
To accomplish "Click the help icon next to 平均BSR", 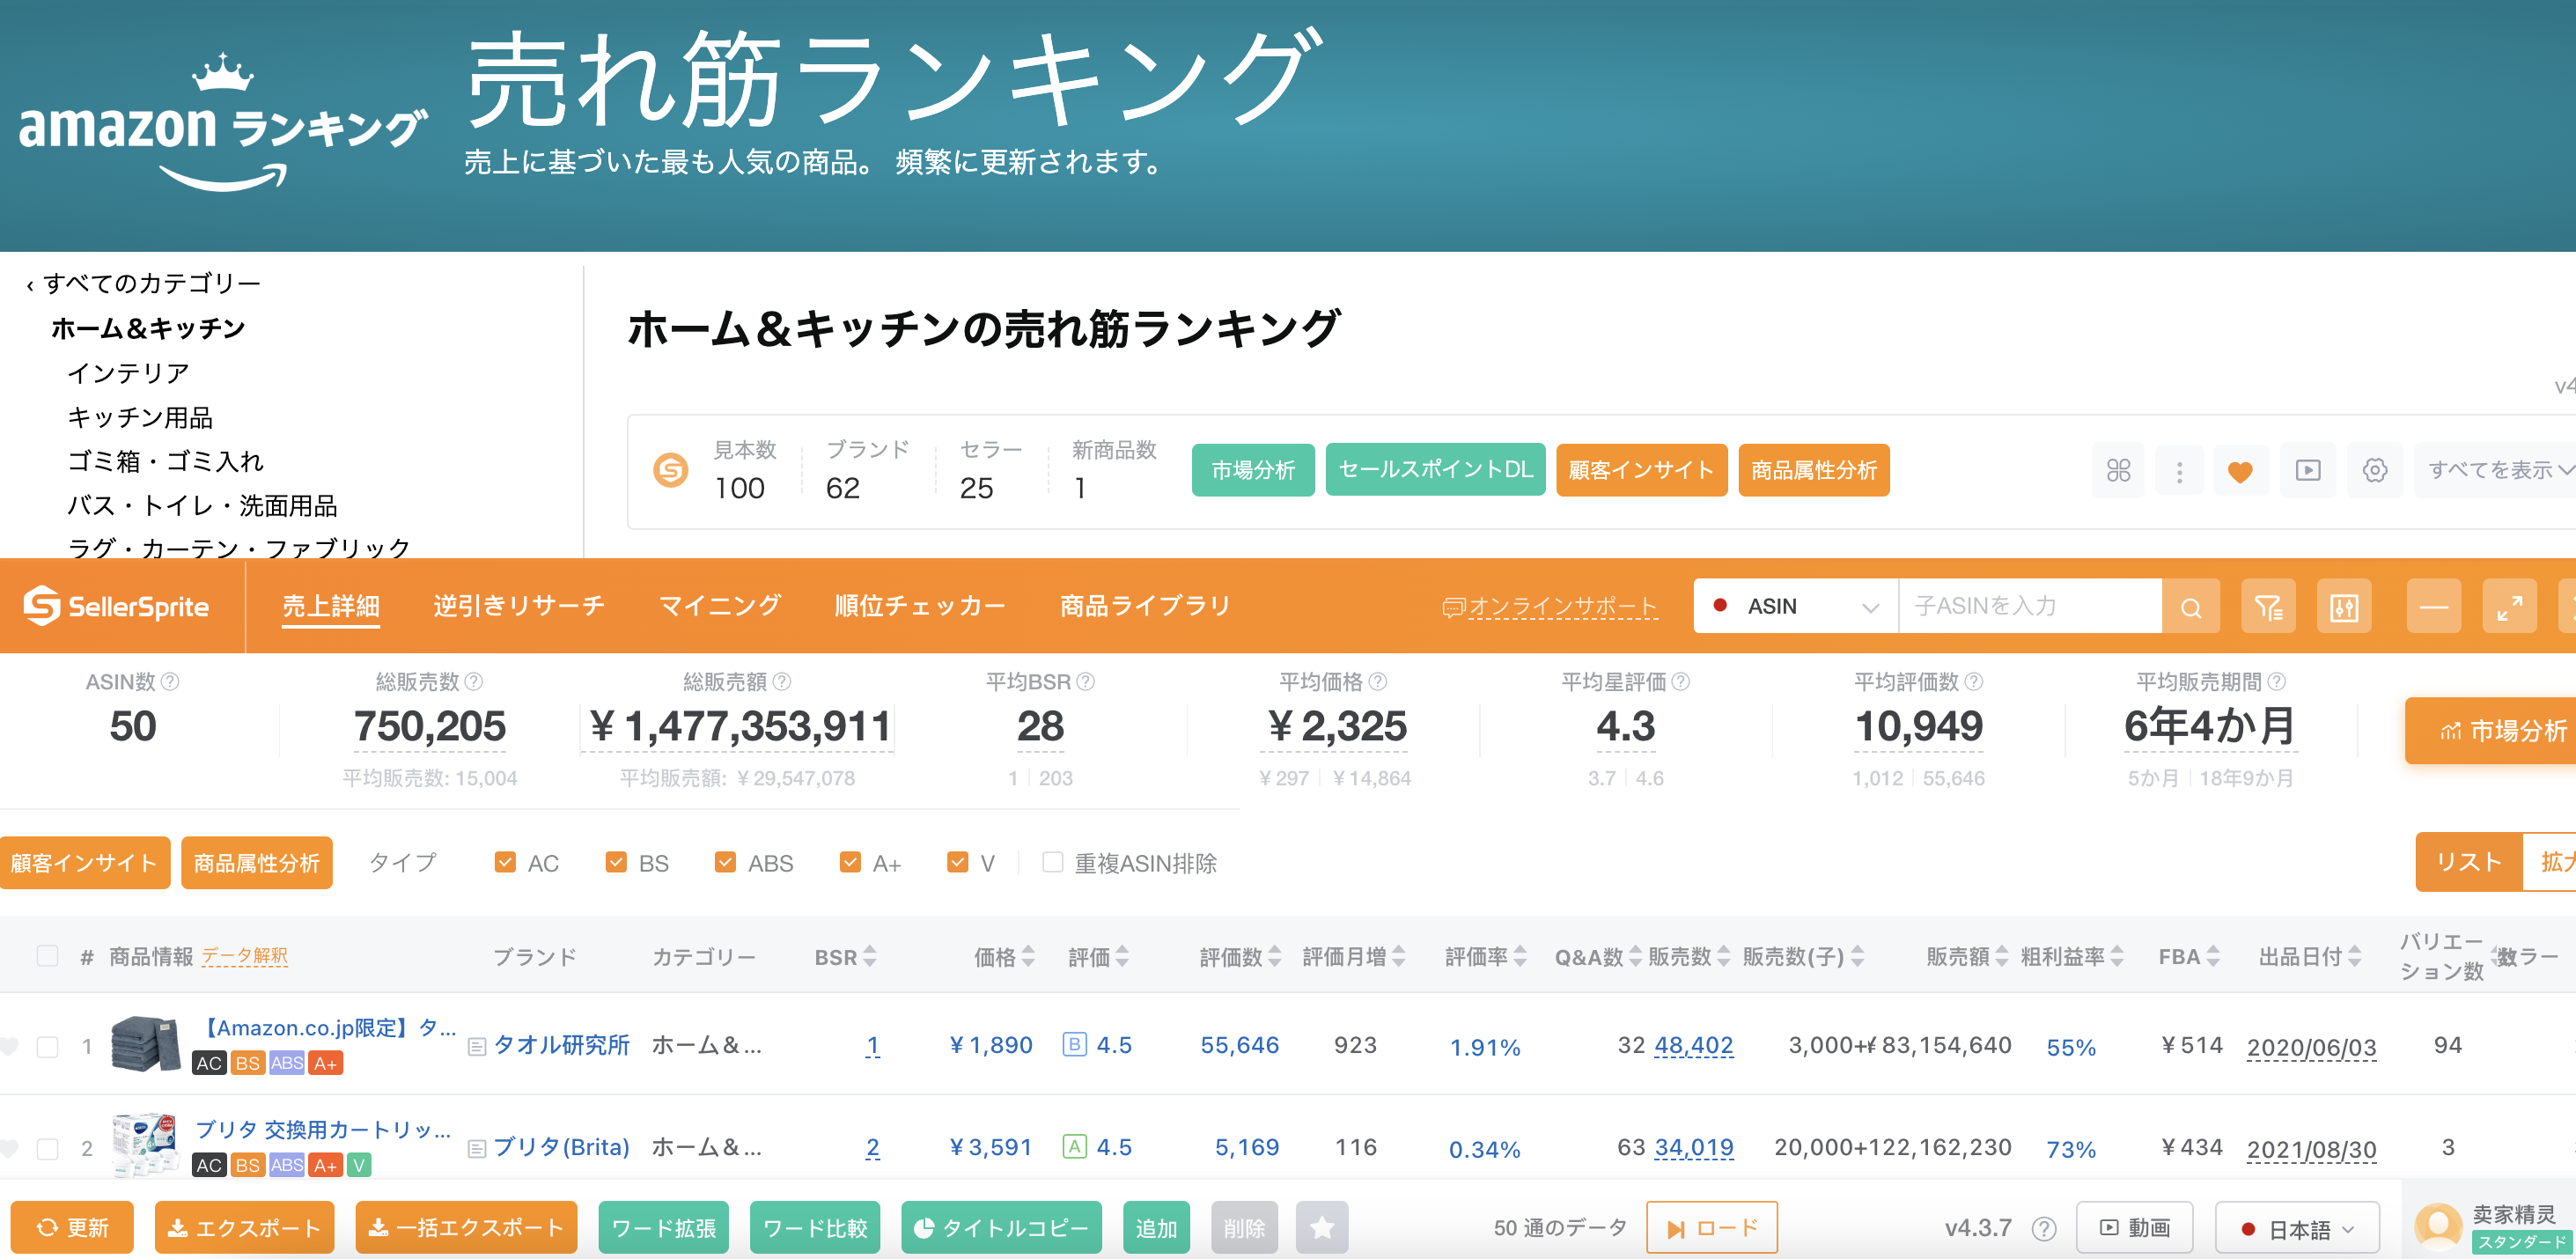I will 1086,681.
